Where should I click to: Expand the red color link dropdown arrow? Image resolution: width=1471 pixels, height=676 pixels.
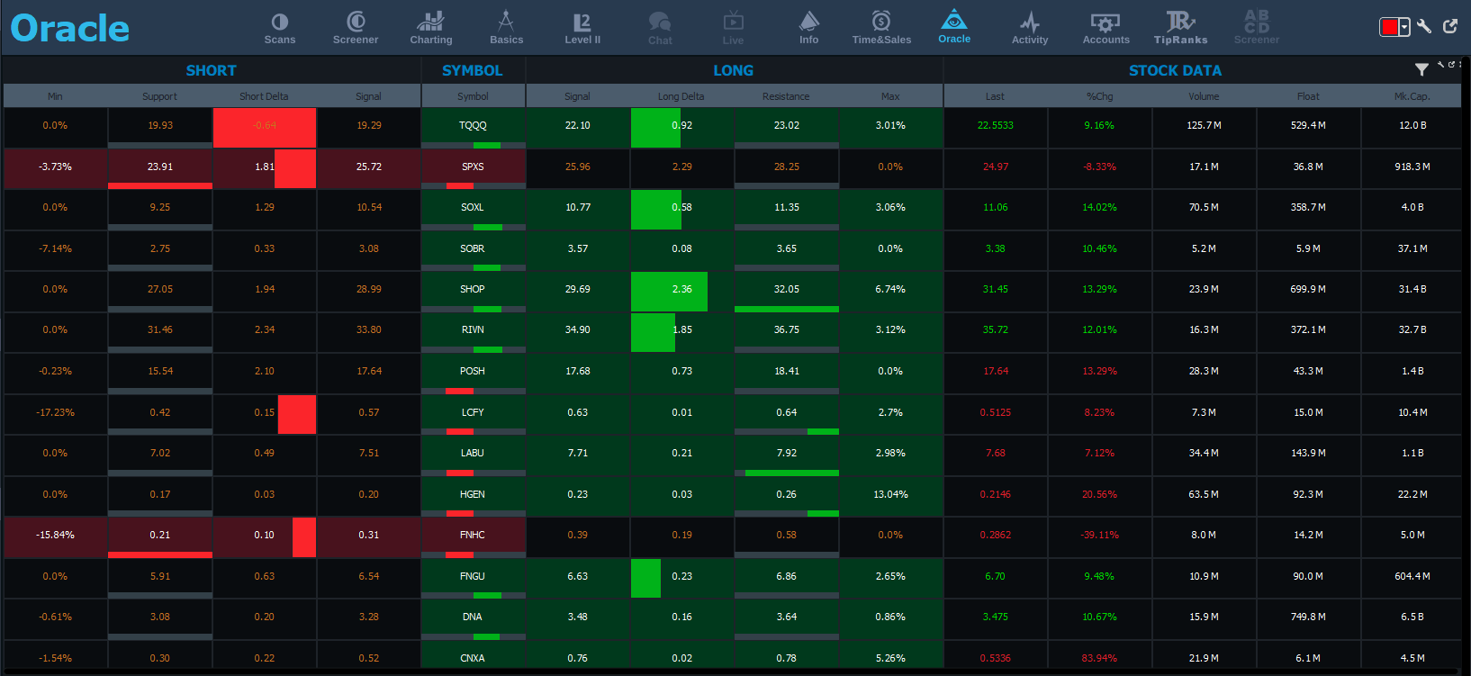pyautogui.click(x=1404, y=27)
